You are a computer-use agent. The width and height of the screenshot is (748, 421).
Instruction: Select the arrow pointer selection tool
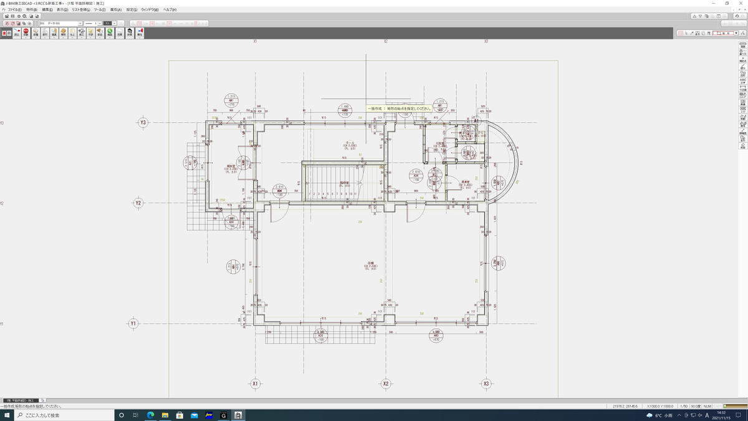(x=686, y=32)
